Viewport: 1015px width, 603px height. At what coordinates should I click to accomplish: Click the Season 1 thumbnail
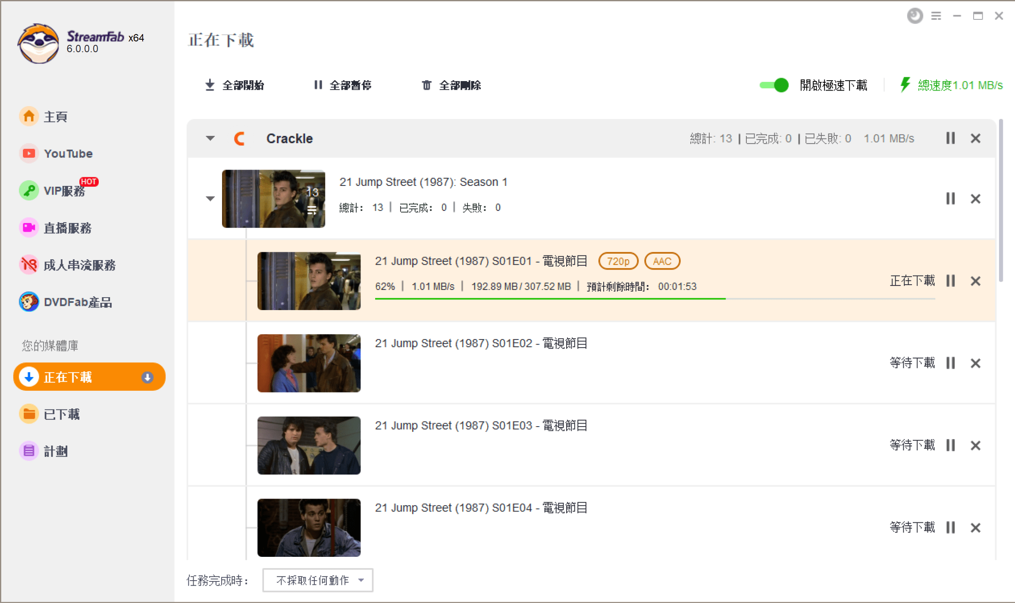coord(273,199)
